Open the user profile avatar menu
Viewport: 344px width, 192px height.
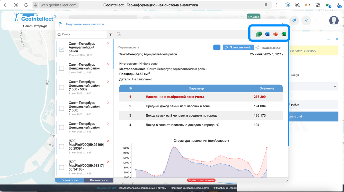pyautogui.click(x=334, y=20)
